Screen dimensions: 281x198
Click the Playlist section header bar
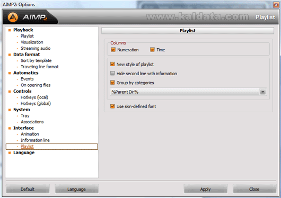(x=188, y=31)
